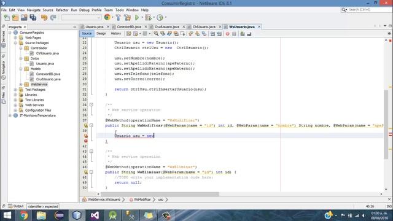Click the error marker on line 40

[86, 136]
